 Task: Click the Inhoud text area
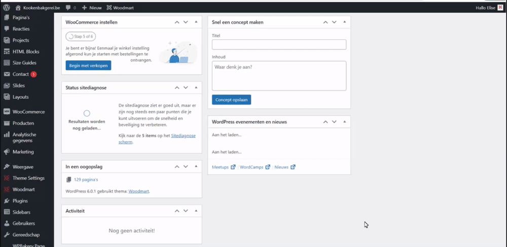point(279,76)
